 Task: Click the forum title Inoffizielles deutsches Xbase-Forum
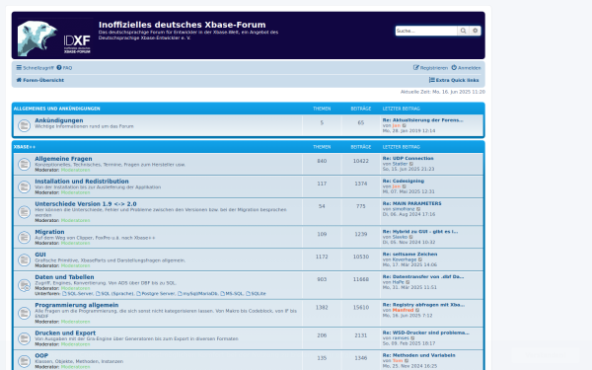click(182, 25)
